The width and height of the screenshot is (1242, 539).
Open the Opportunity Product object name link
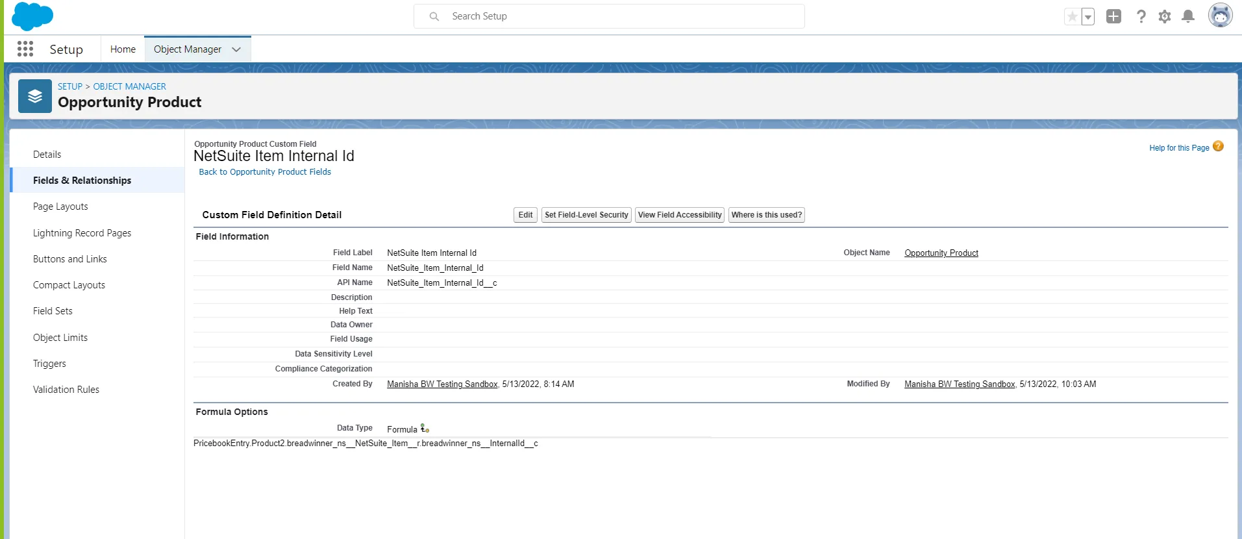[x=941, y=253]
